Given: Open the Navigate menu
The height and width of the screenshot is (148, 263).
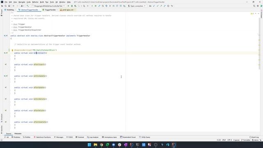Looking at the screenshot, I should point(22,2).
